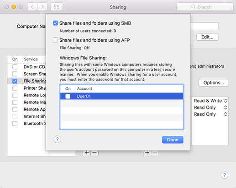Click Done to close the sheet

click(x=173, y=140)
